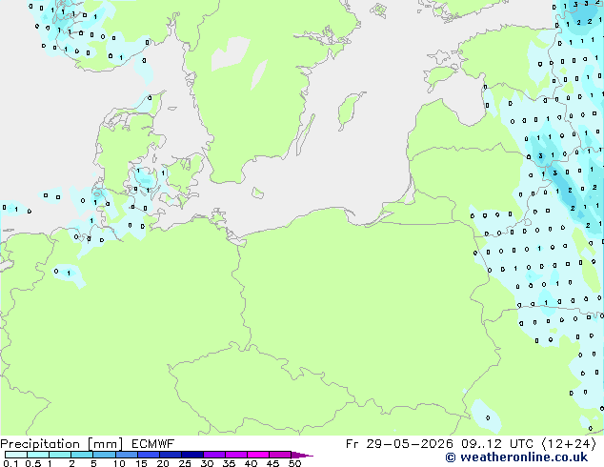604x467 pixels.
Task: Click the "ECMWF" model label
Action: (x=153, y=444)
